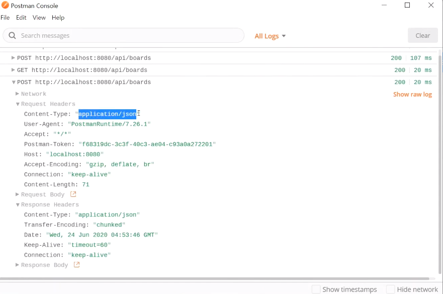Screen dimensions: 443x294
Task: Click the Host localhost:8080 value
Action: click(x=75, y=154)
